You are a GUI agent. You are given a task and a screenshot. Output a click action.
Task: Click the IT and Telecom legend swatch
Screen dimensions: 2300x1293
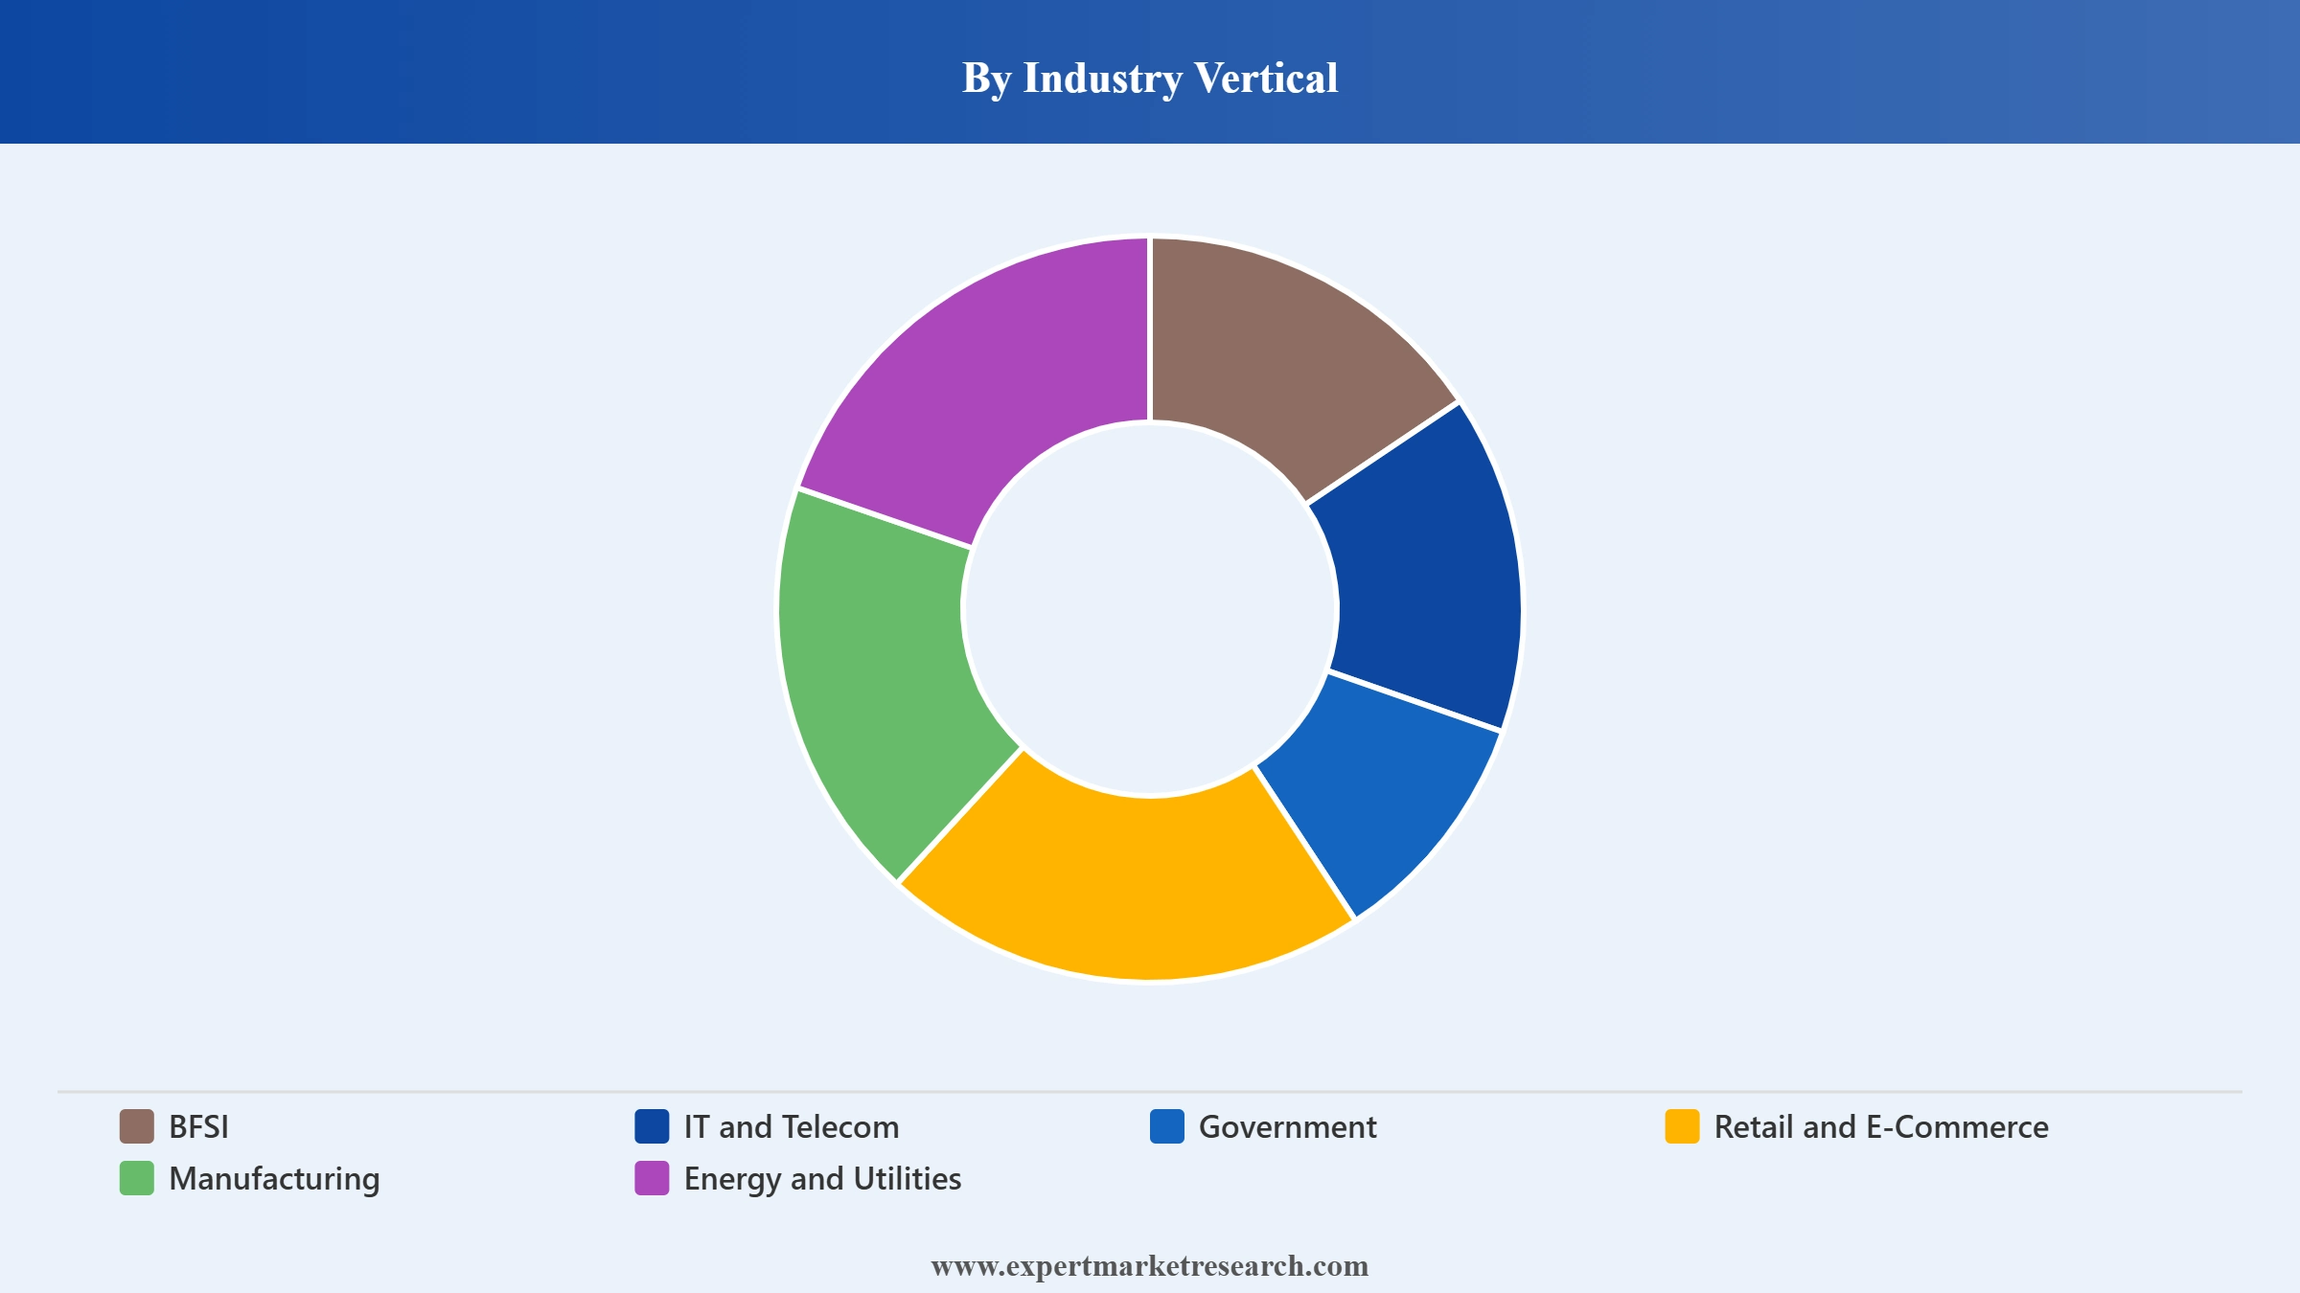coord(652,1126)
